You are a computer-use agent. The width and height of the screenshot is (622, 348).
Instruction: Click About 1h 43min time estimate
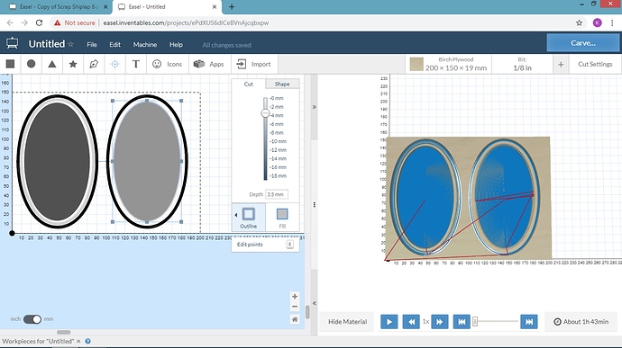click(581, 322)
